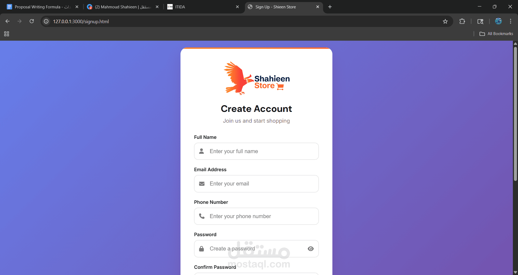Click the person icon in Full Name field
This screenshot has width=518, height=275.
(x=202, y=151)
